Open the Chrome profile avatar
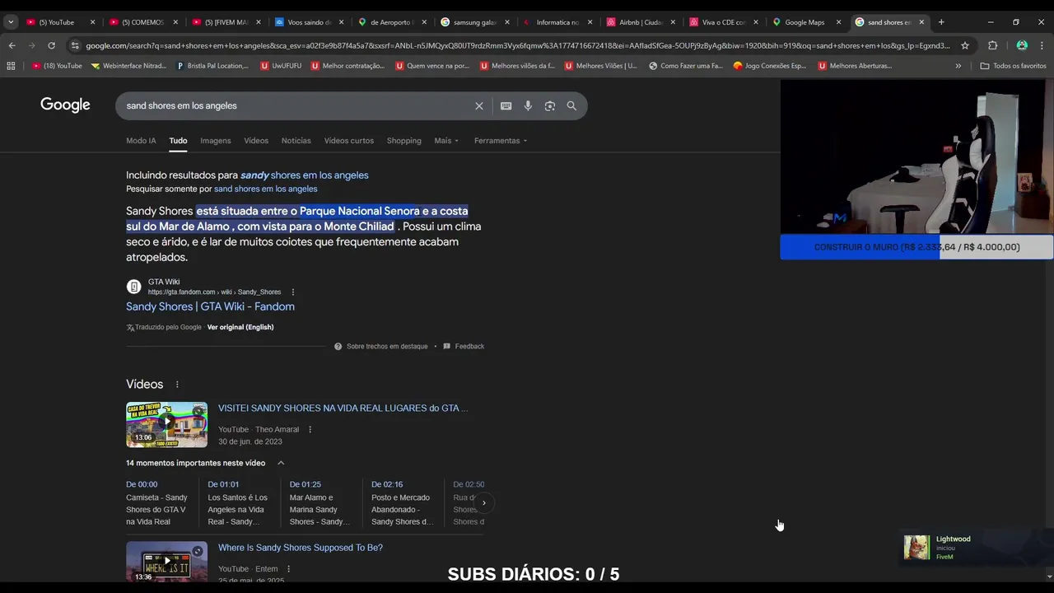Screen dimensions: 1054x593 pyautogui.click(x=1022, y=45)
